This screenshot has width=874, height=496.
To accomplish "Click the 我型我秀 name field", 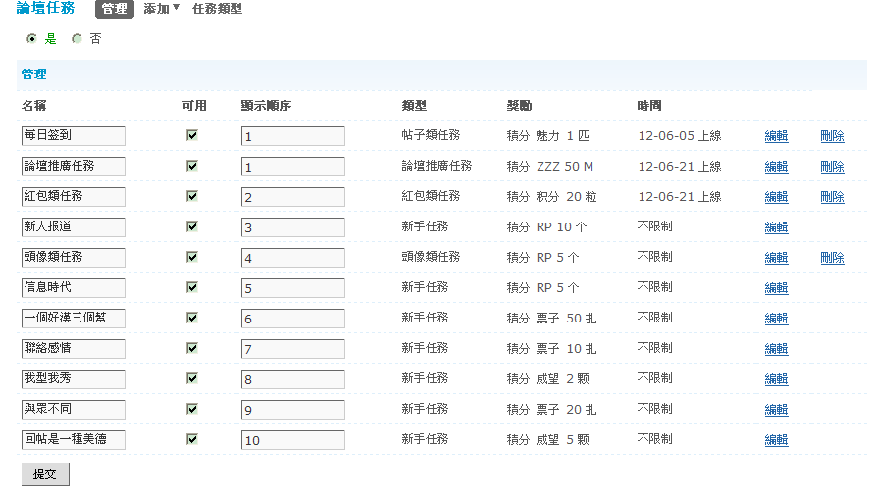I will pos(73,379).
